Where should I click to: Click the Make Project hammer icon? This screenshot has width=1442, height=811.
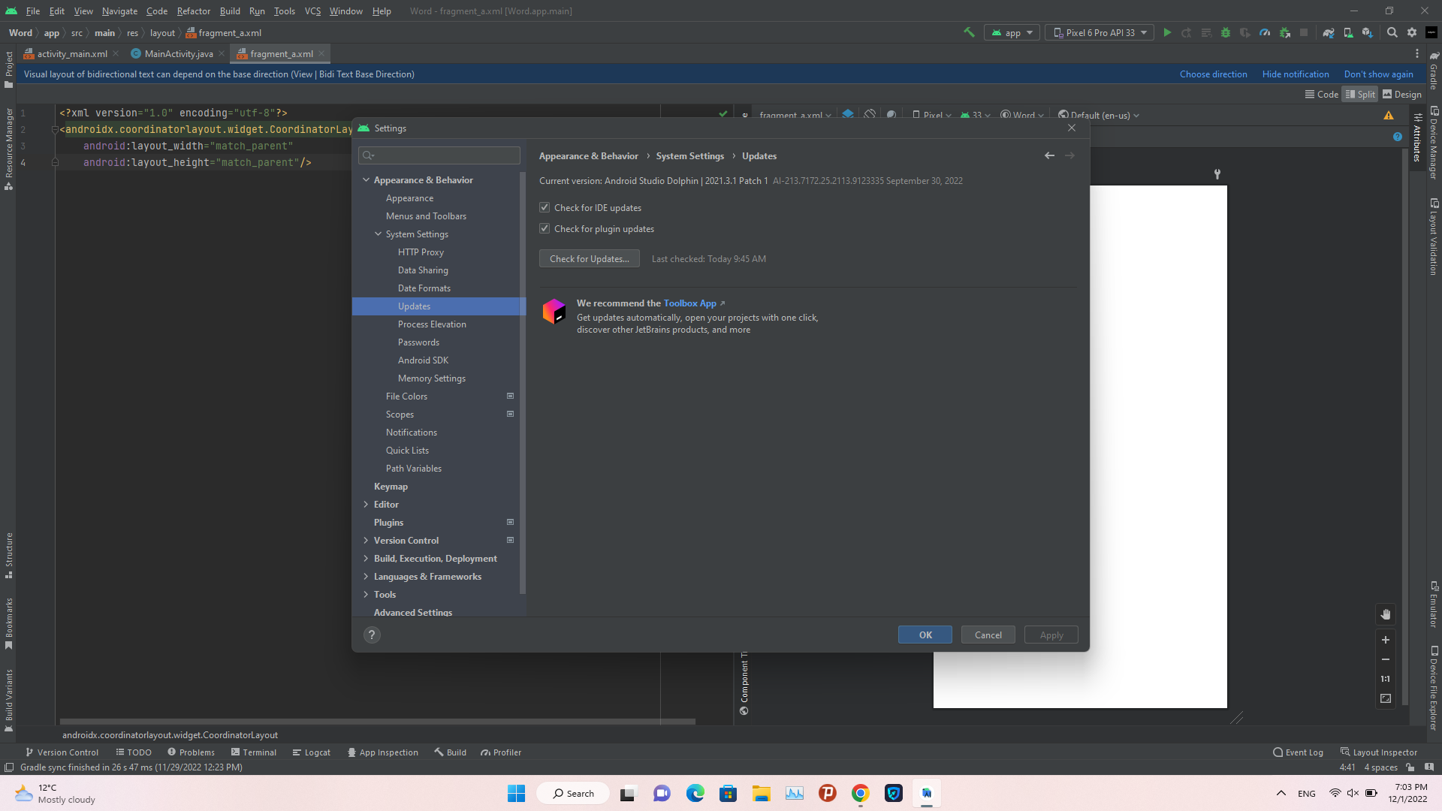(969, 32)
